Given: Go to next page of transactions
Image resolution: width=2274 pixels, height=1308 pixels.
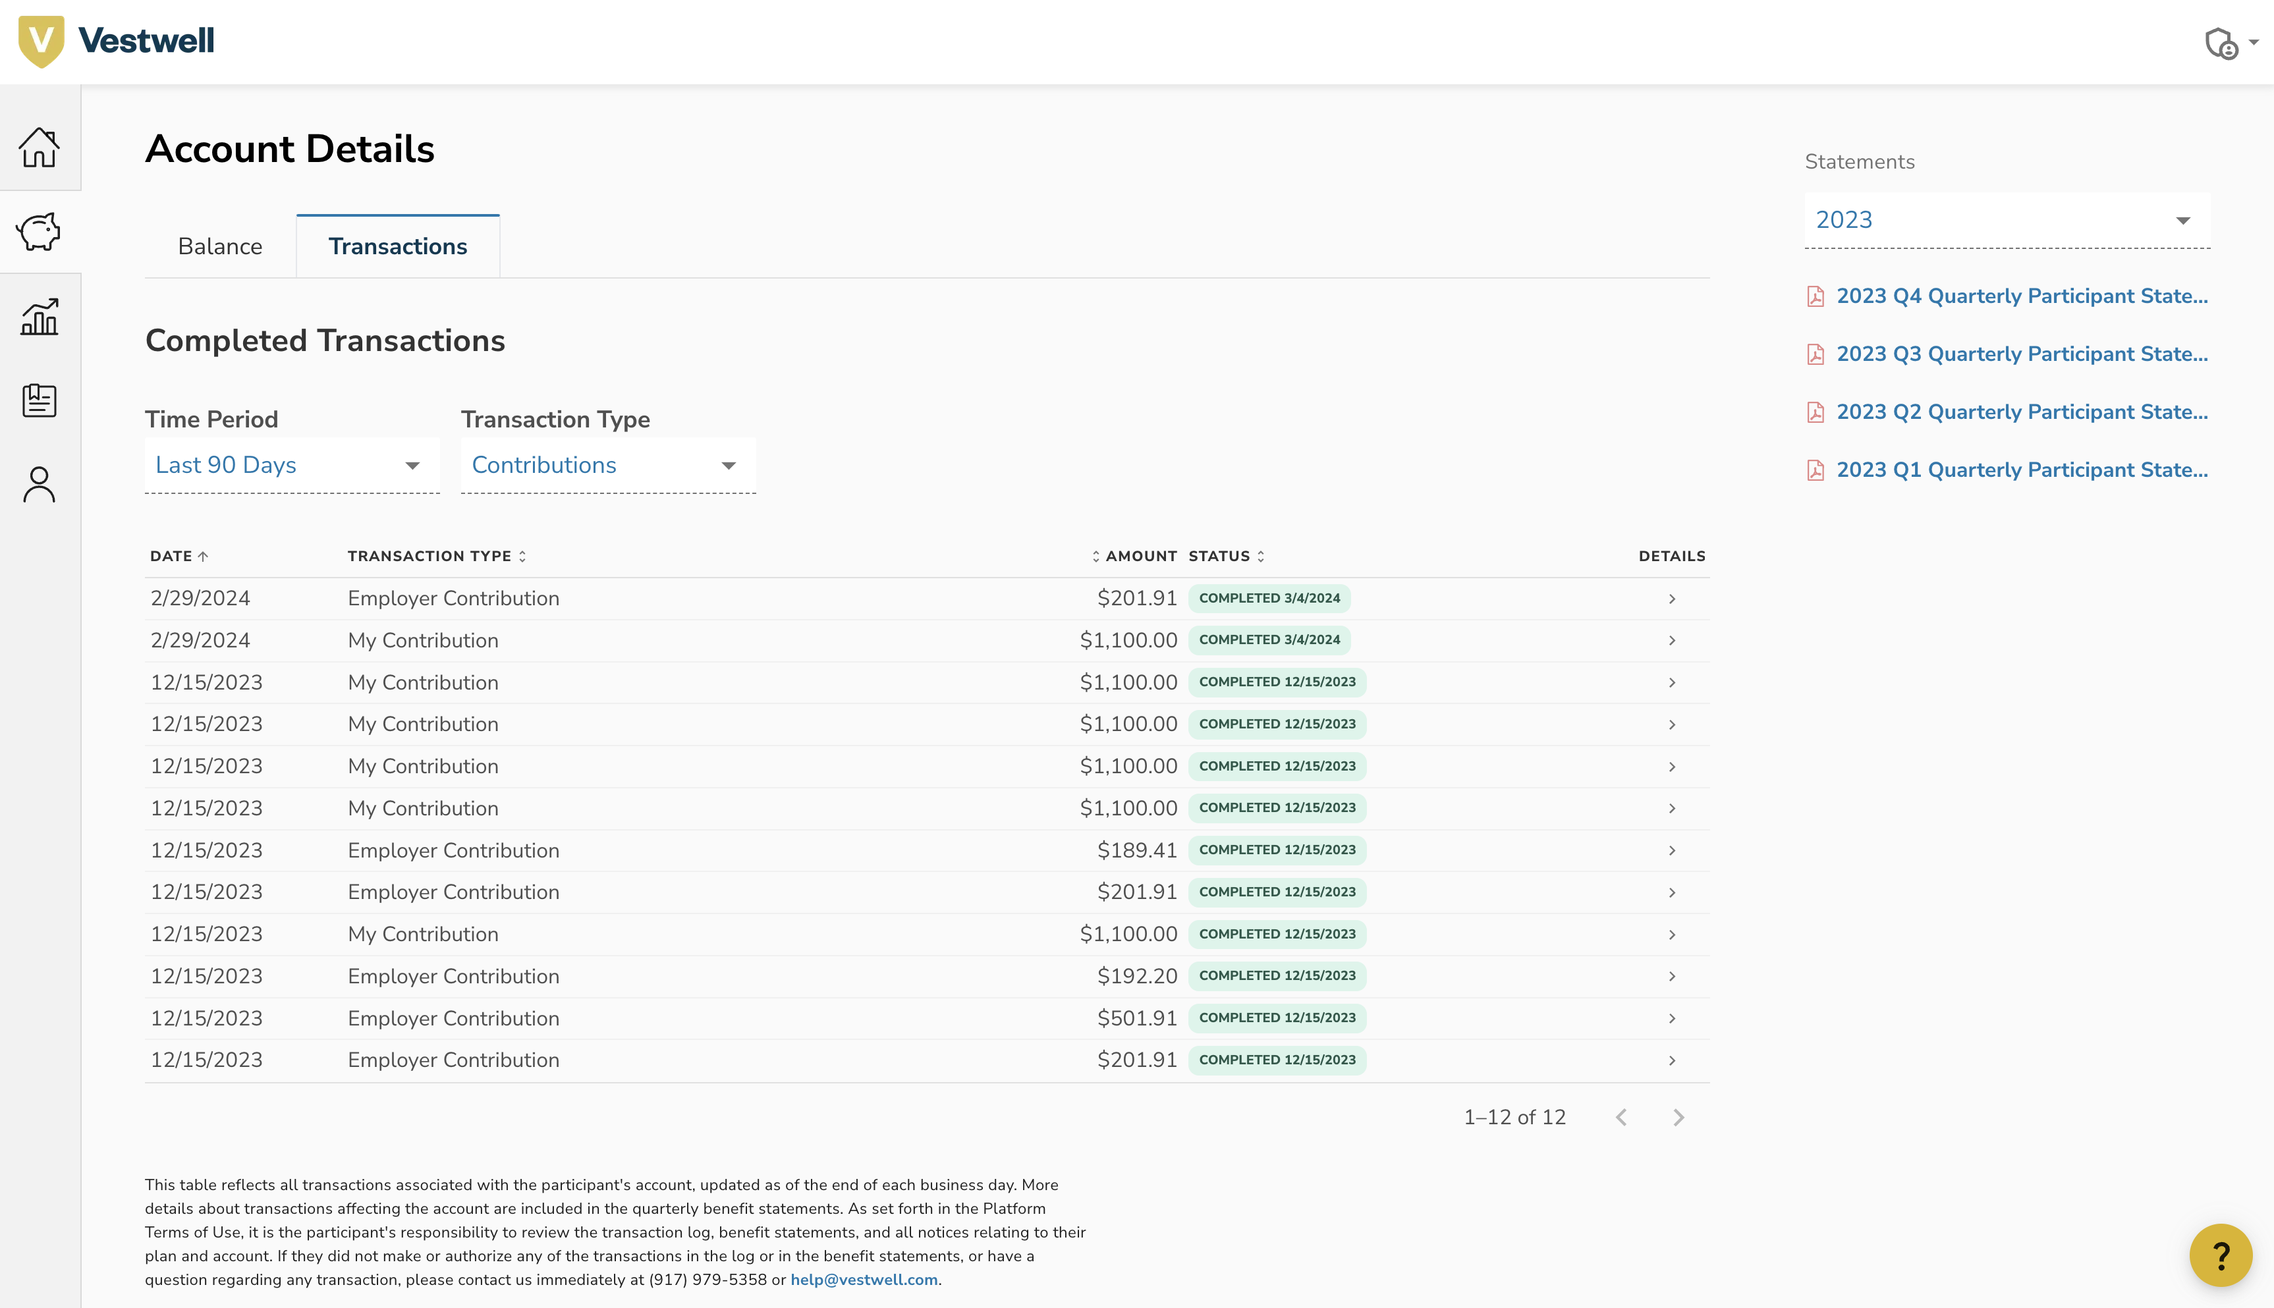Looking at the screenshot, I should coord(1677,1118).
